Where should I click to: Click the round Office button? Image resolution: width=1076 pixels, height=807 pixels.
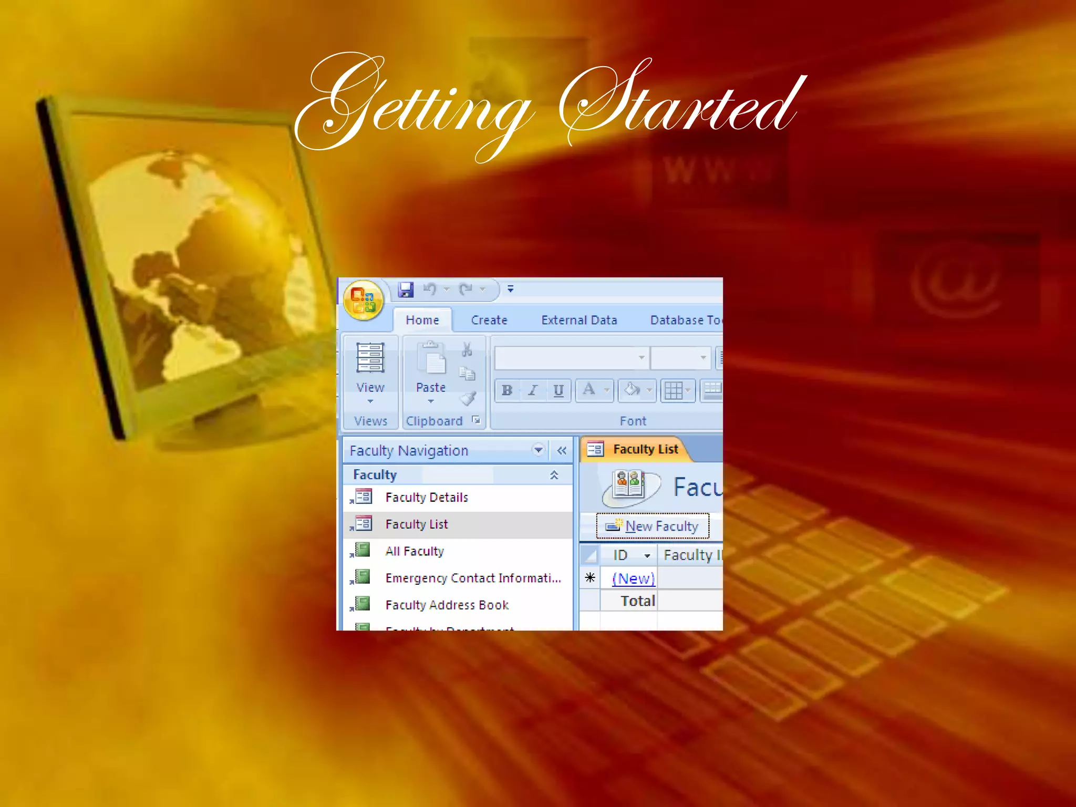tap(363, 301)
